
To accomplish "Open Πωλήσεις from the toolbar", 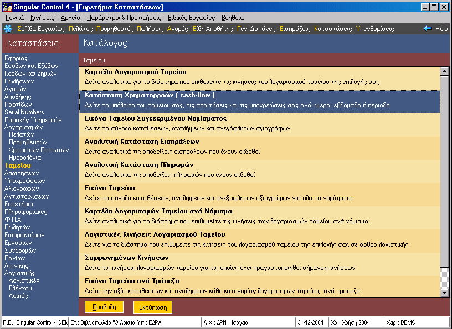I will 150,29.
